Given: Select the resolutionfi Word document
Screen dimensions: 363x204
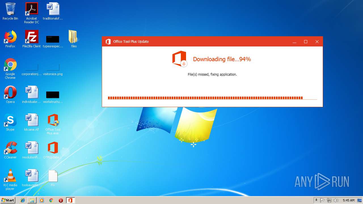Looking at the screenshot, I should point(31,150).
